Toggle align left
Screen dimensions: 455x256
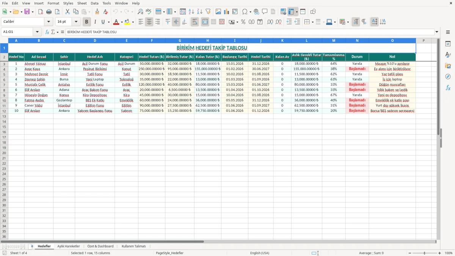pos(141,22)
